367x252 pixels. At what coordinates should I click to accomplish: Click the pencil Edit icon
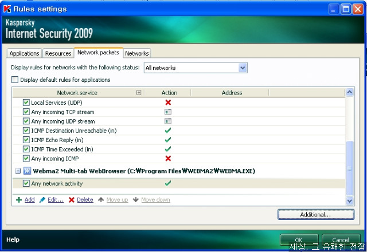click(42, 200)
